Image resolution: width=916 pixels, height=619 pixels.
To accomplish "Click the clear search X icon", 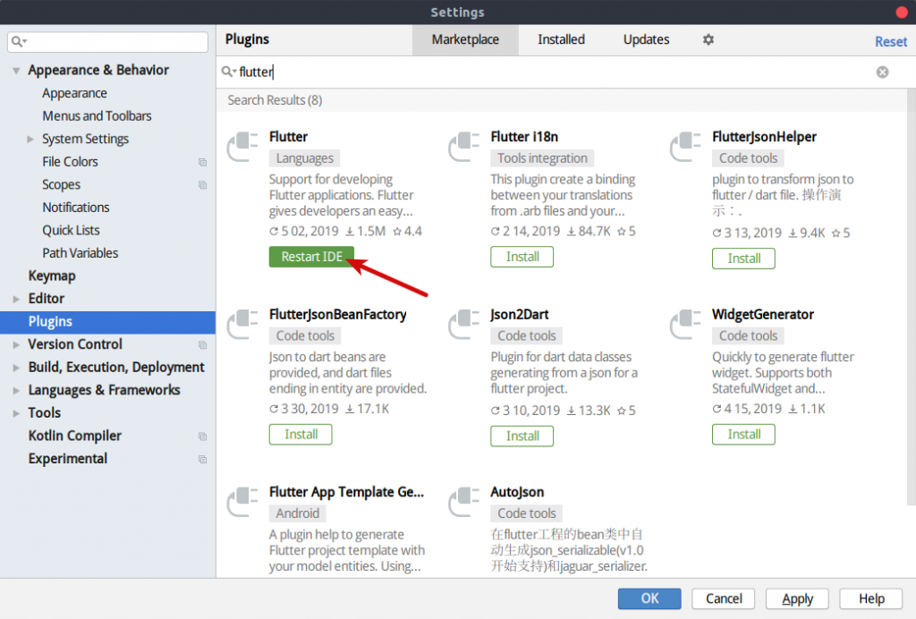I will (882, 72).
